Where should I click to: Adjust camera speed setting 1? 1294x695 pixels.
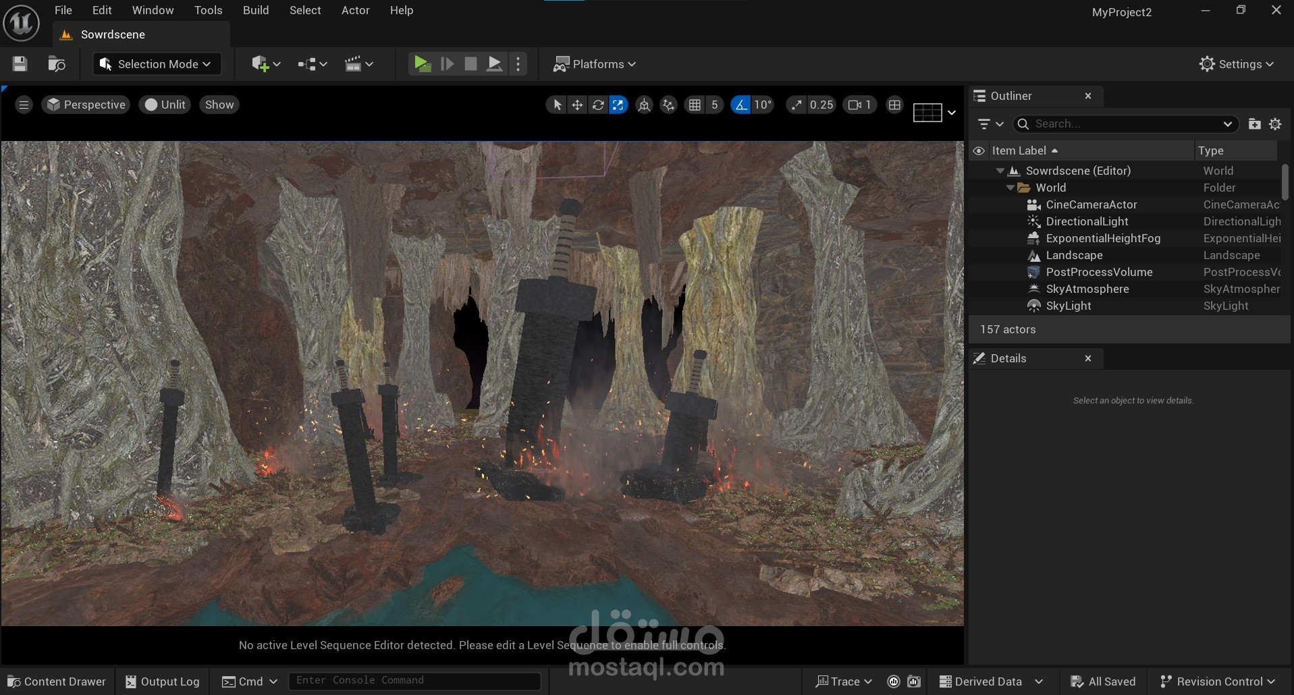[x=859, y=105]
